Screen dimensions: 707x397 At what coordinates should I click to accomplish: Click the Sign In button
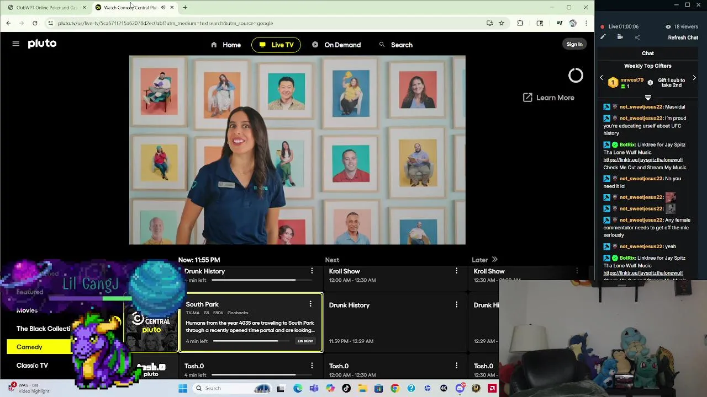(574, 44)
